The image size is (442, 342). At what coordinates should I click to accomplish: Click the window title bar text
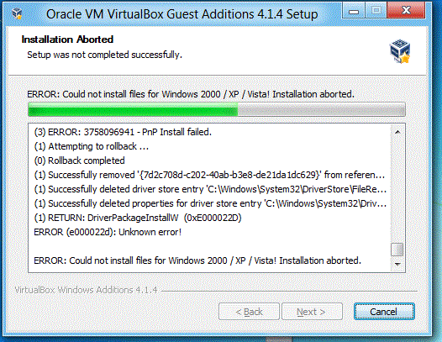click(x=182, y=14)
